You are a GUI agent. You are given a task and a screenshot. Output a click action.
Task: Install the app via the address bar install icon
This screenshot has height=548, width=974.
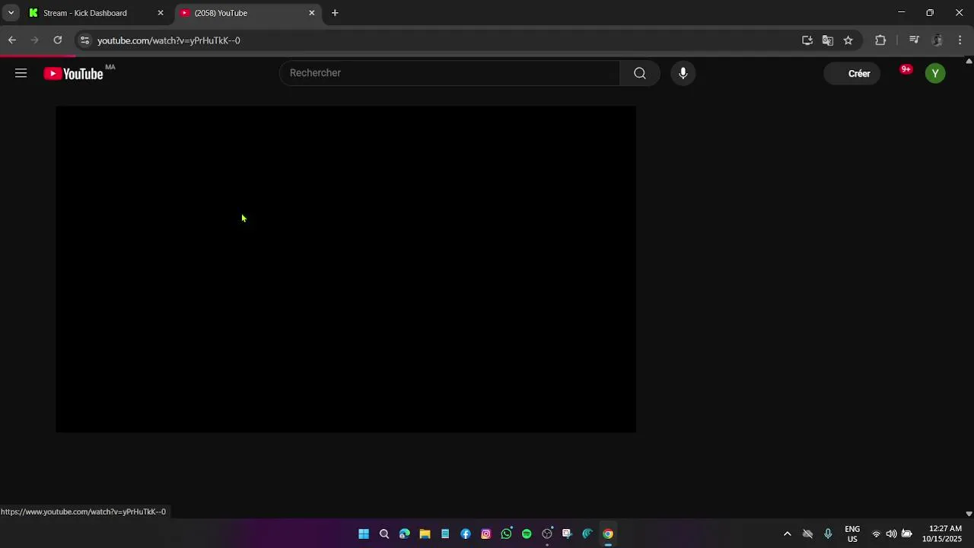[807, 40]
